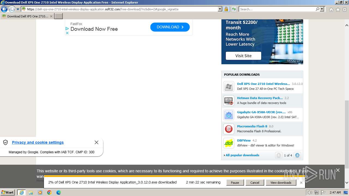This screenshot has height=196, width=349.
Task: Open DBFView link
Action: click(x=244, y=140)
